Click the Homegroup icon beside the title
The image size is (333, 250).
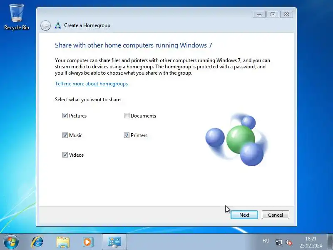58,25
